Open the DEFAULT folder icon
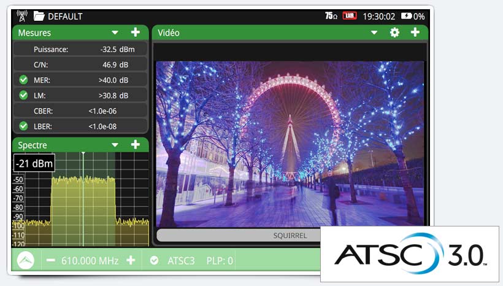 [x=39, y=16]
